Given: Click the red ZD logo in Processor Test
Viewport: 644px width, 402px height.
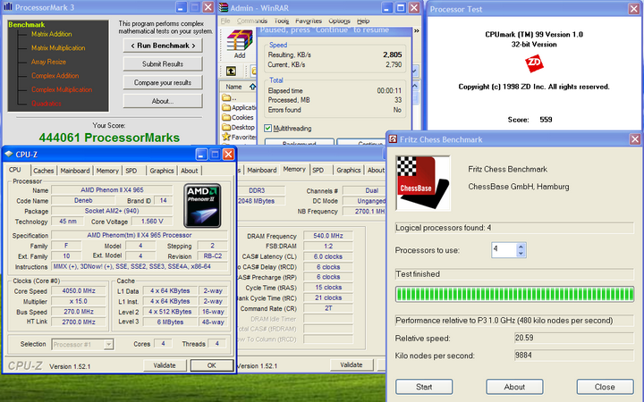Looking at the screenshot, I should [x=534, y=63].
